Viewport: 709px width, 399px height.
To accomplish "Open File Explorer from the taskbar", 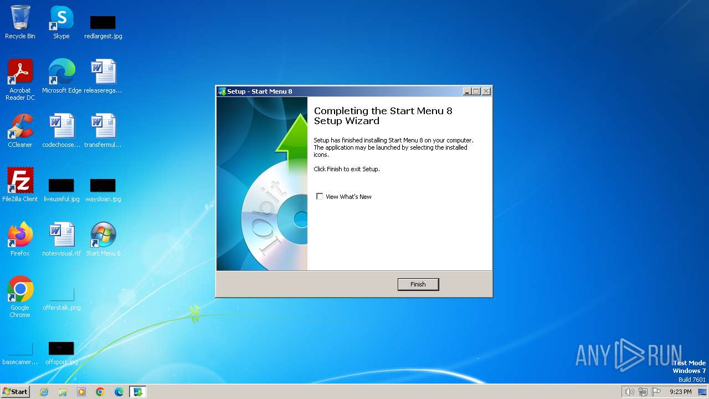I will (x=63, y=392).
